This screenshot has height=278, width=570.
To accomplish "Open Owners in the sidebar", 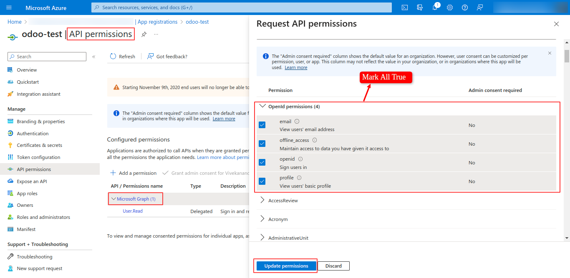I will tap(25, 205).
